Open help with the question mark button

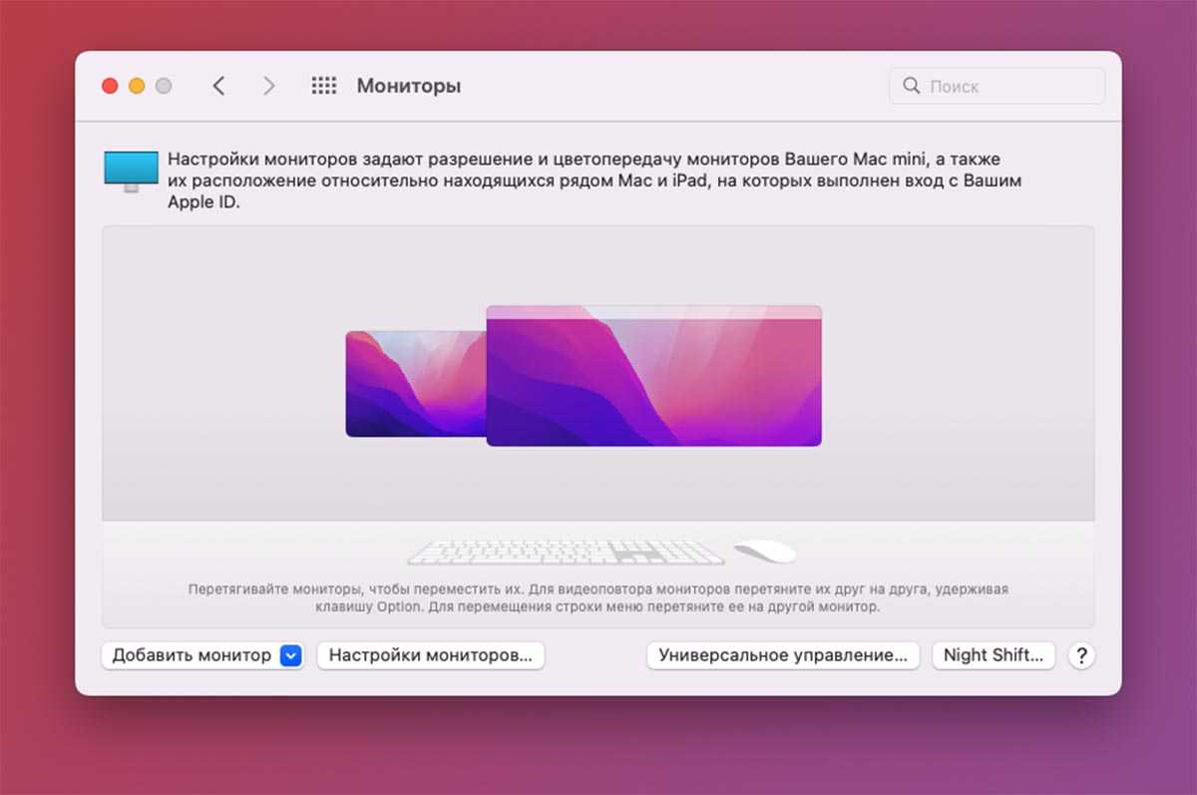(x=1081, y=655)
